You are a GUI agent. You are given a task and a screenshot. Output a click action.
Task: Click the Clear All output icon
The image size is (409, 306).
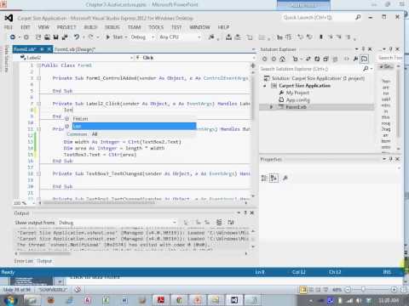(219, 223)
